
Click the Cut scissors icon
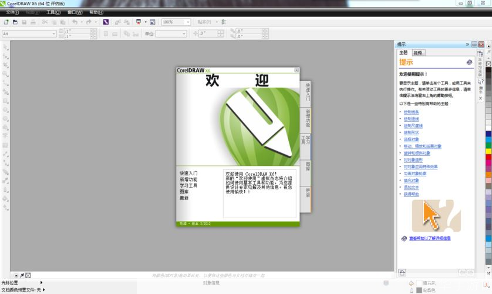point(45,22)
